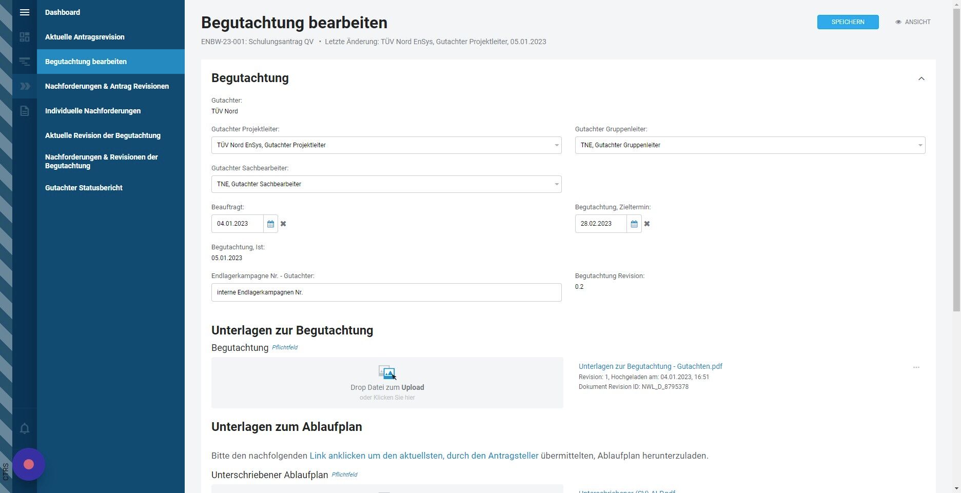Open Gutachter Projektleiter dropdown
The height and width of the screenshot is (493, 961).
click(386, 145)
